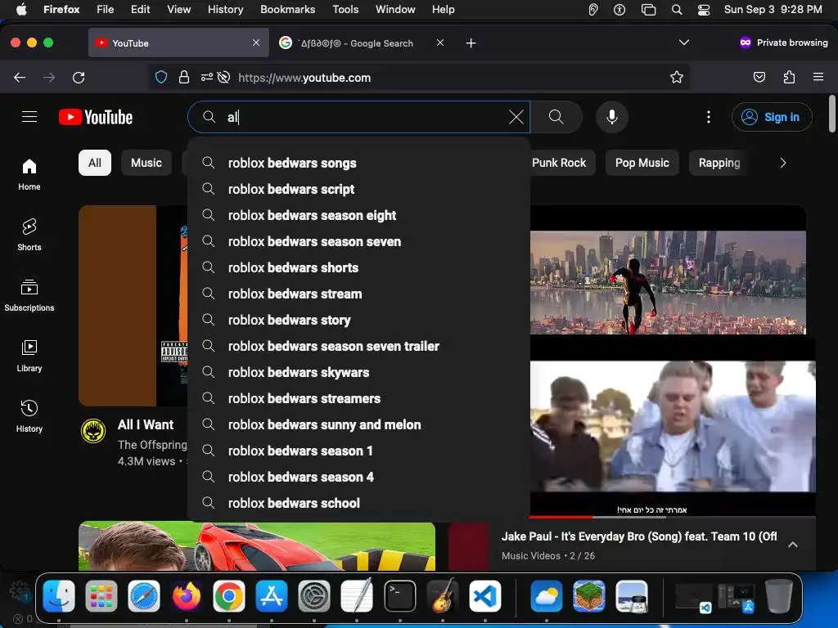Click the autoplay blocked icon in address bar
Screen dimensions: 838x628
click(x=224, y=78)
